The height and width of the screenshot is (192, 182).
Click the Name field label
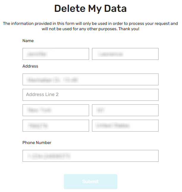(x=28, y=41)
